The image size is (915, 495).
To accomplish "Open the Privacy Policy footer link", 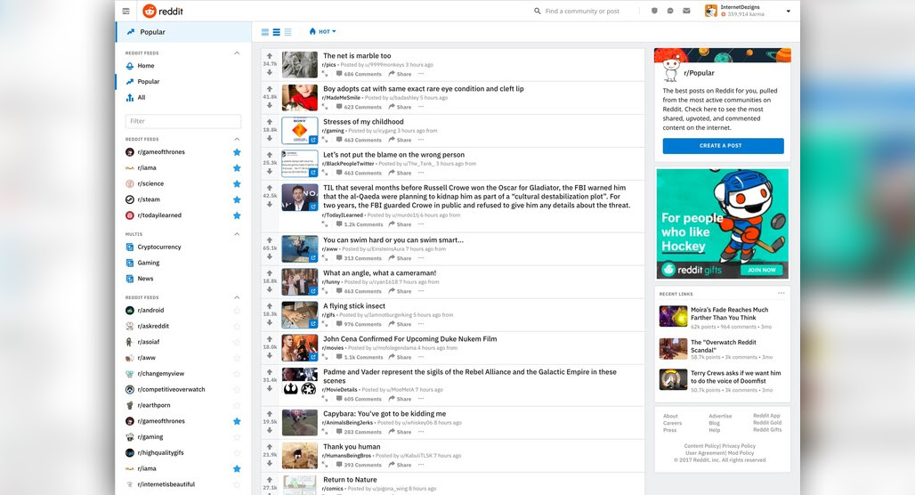I will click(x=739, y=446).
